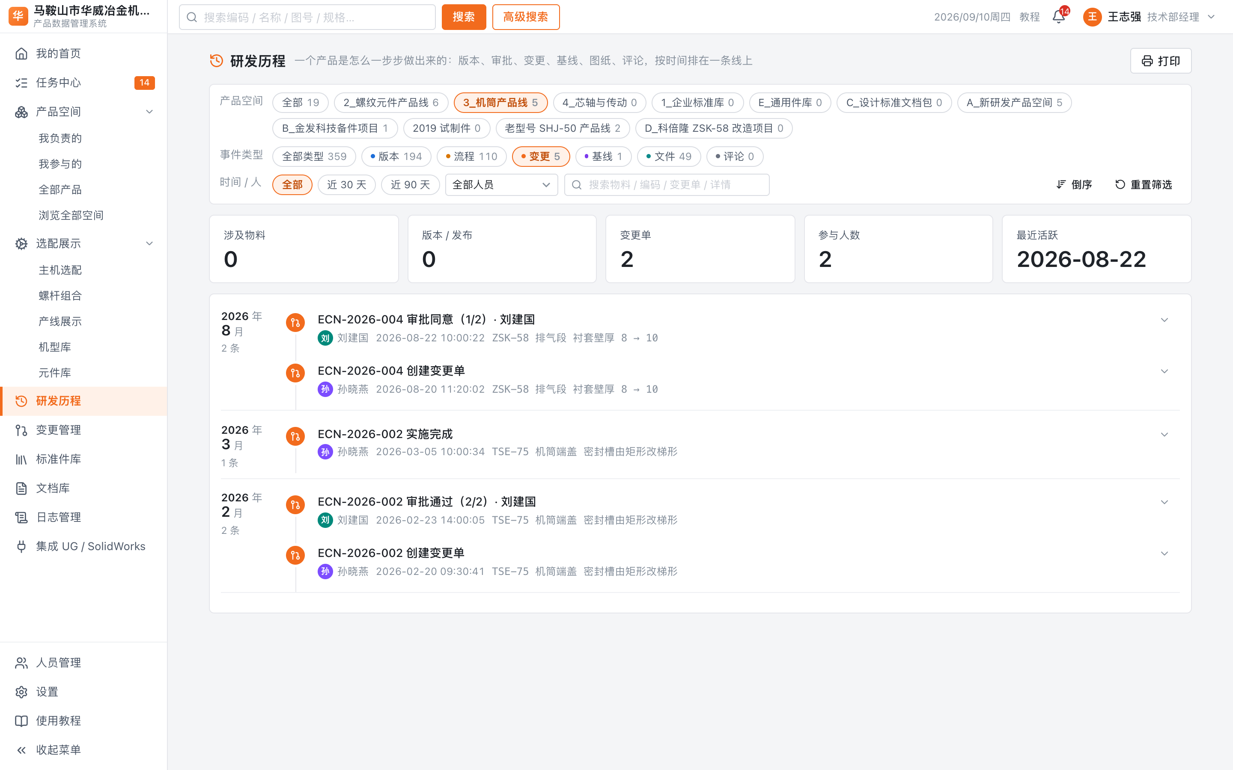1233x770 pixels.
Task: Open 任务中心 in the sidebar
Action: tap(83, 83)
